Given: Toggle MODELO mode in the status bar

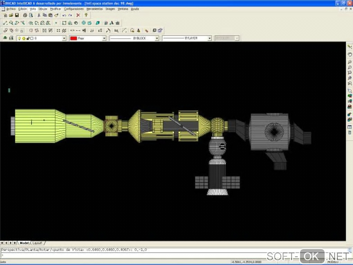Looking at the screenshot, I should [x=333, y=262].
